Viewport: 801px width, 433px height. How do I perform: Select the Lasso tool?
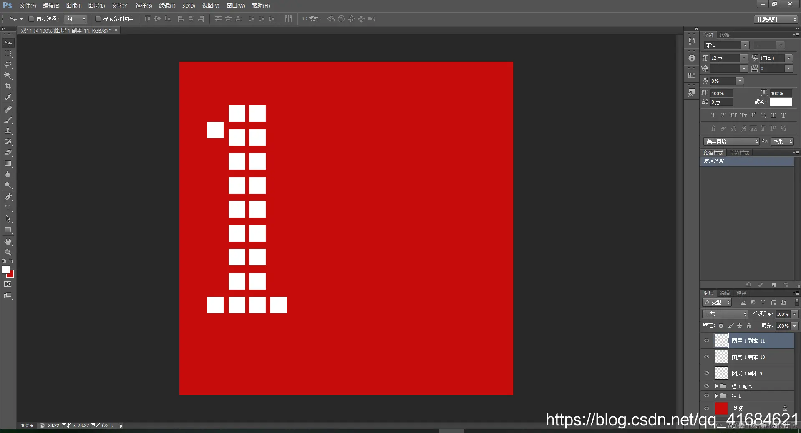coord(8,65)
